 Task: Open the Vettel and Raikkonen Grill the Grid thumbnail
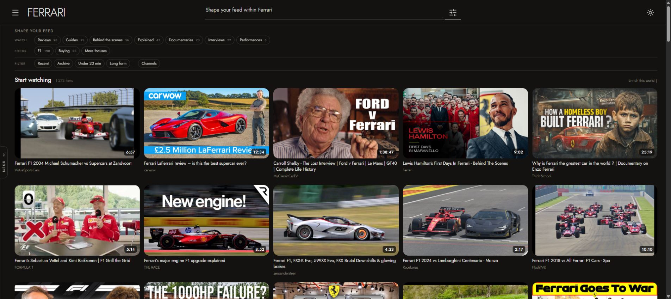tap(77, 220)
